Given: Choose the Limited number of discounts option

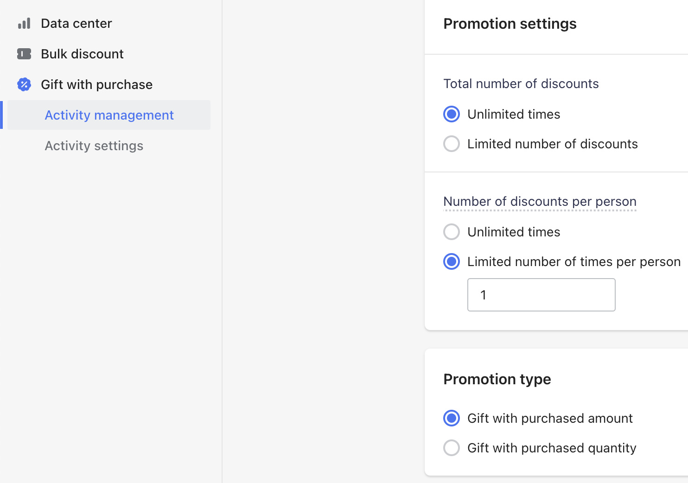Looking at the screenshot, I should pyautogui.click(x=452, y=144).
